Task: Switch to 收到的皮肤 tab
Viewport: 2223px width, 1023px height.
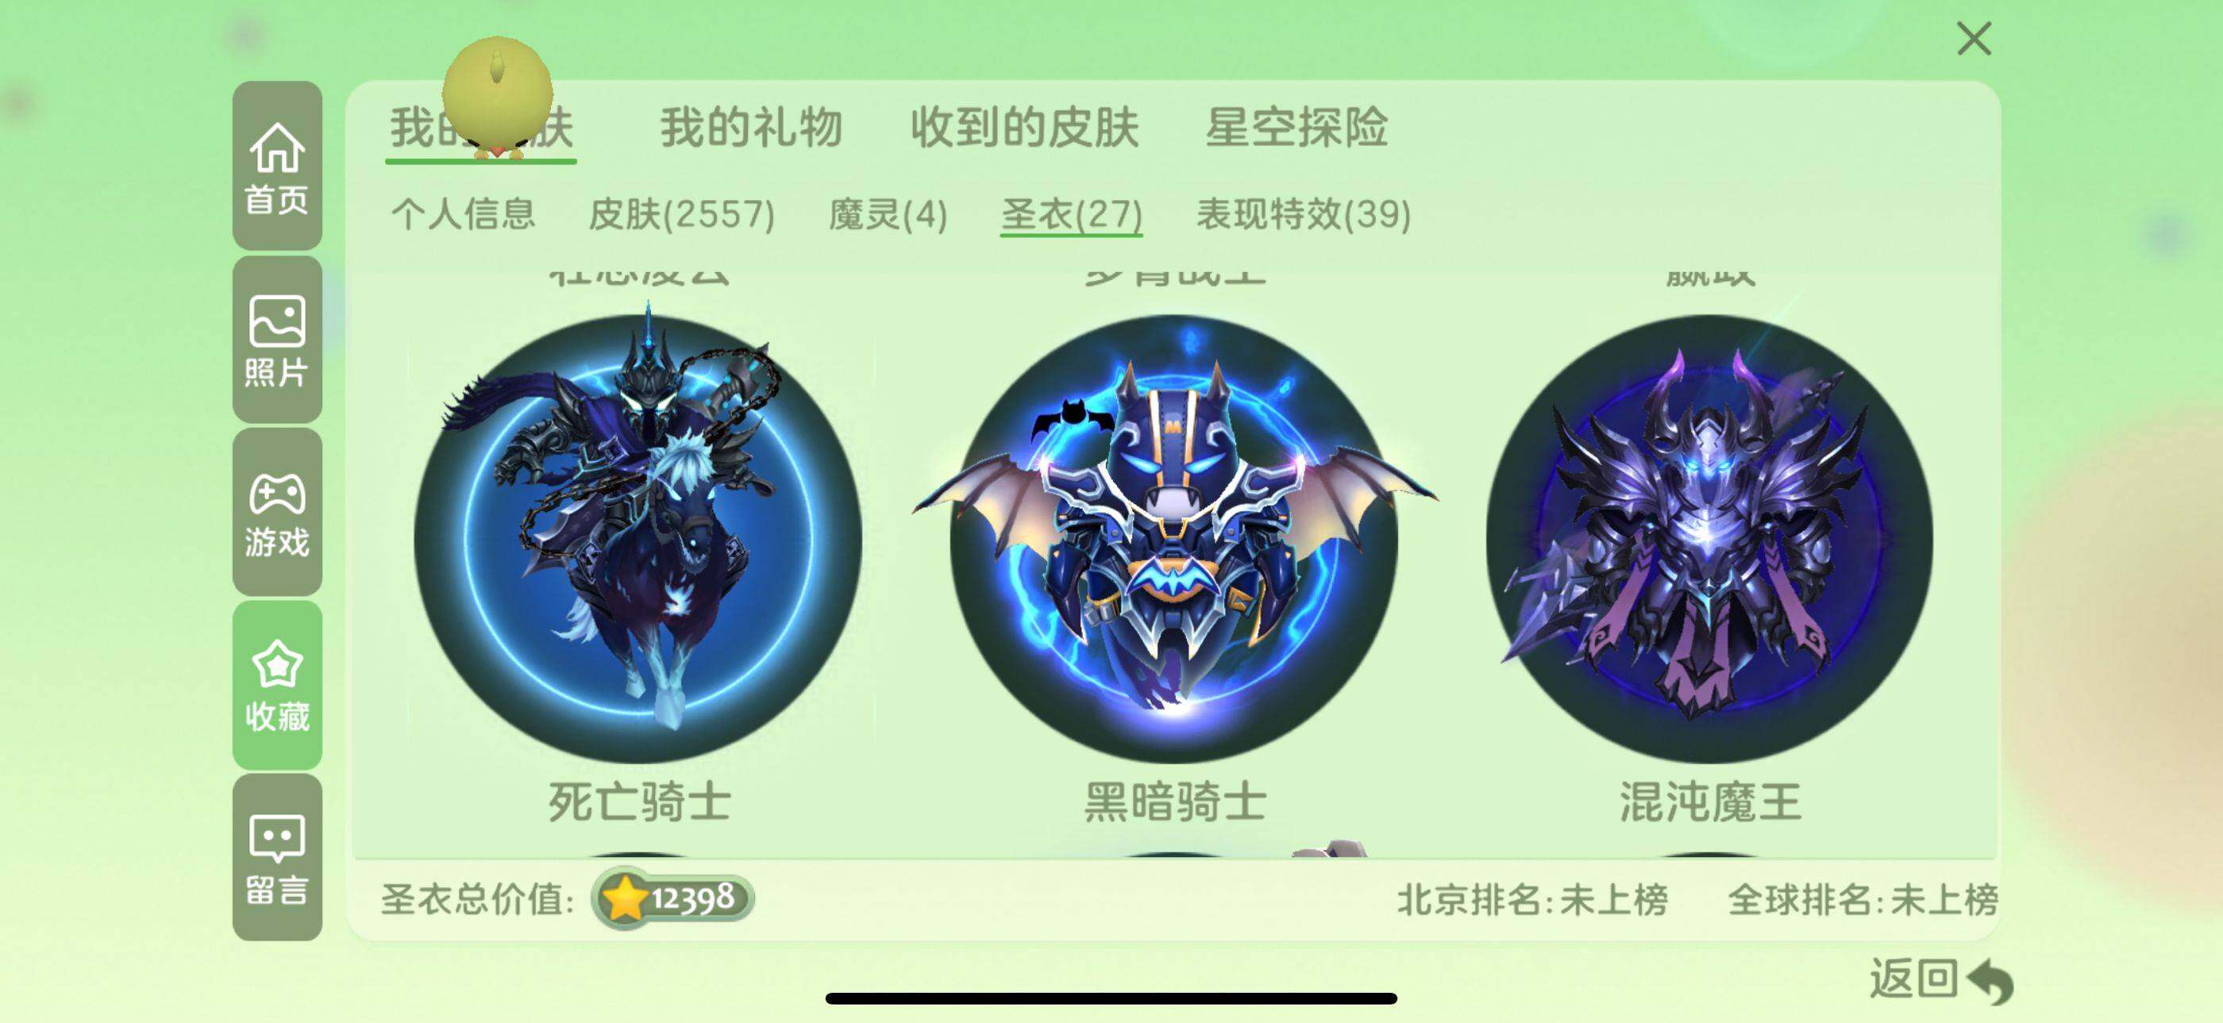Action: click(1024, 128)
